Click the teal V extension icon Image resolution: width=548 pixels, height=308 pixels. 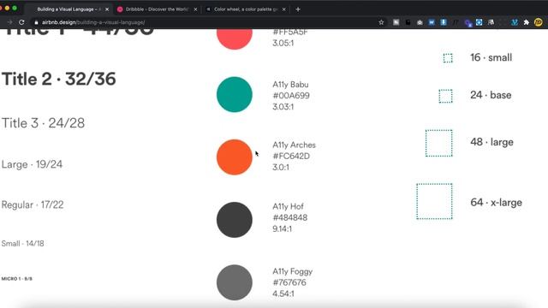tap(515, 22)
